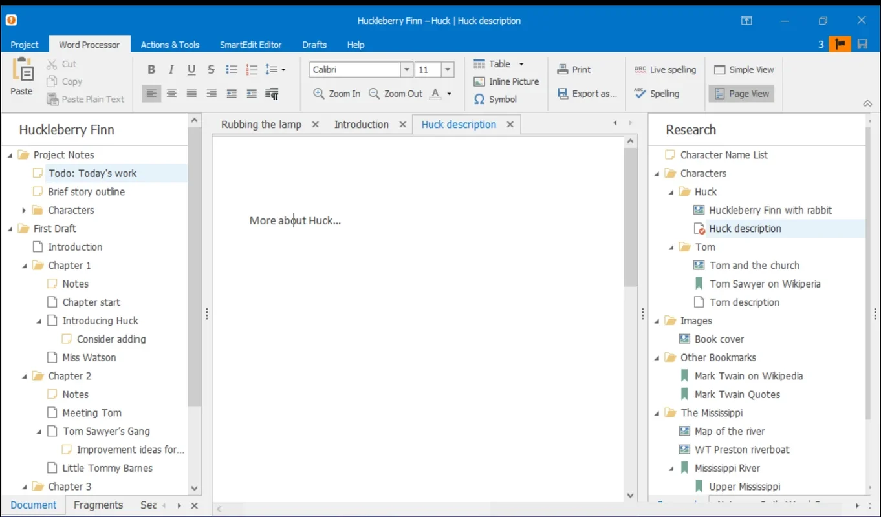The width and height of the screenshot is (881, 517).
Task: Open Tom Sawyer on Wikiperia bookmark
Action: 765,284
